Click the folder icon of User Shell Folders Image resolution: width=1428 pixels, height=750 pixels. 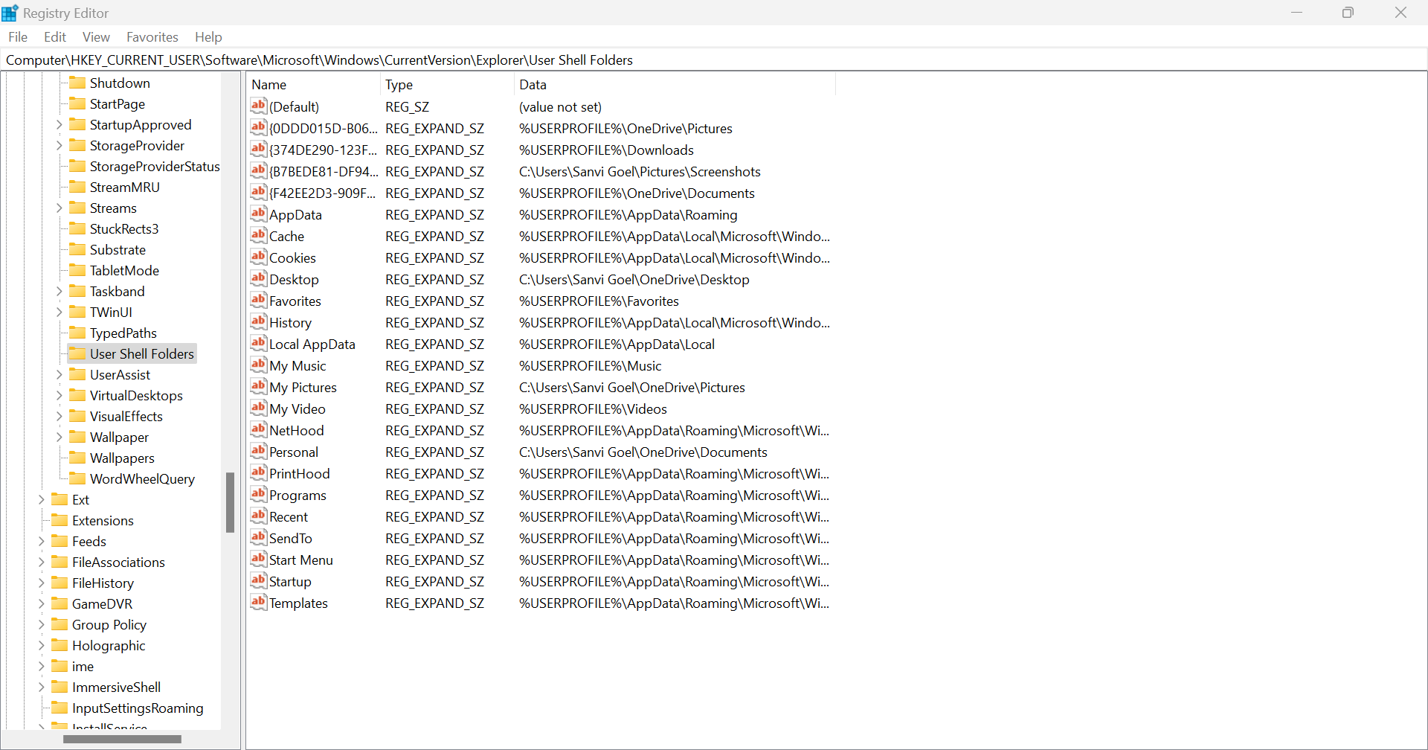tap(77, 353)
